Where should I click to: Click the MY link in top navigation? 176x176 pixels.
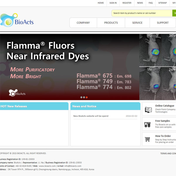pos(174,3)
